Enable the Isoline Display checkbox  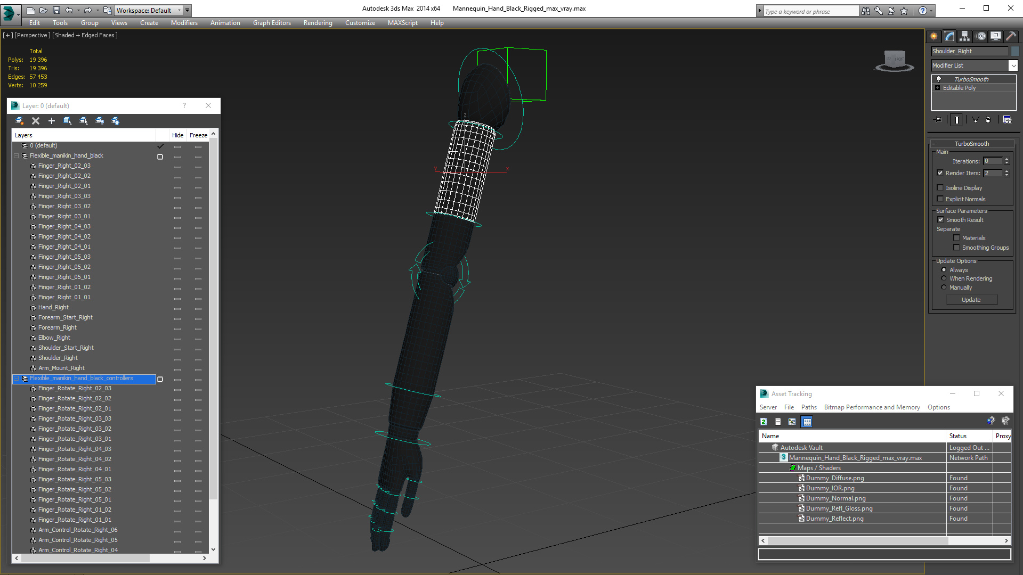tap(940, 188)
